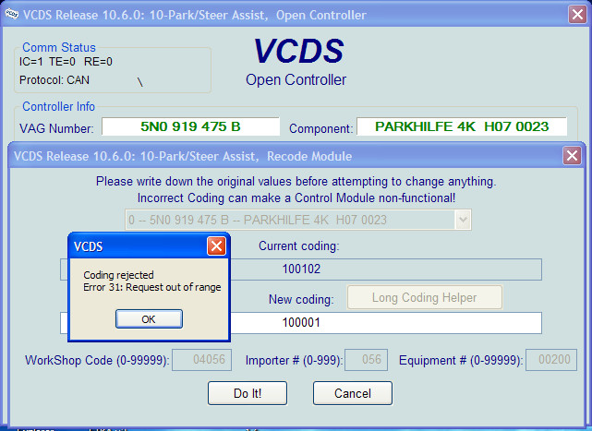Click the 'Please write down the original values' line
The width and height of the screenshot is (592, 431).
pos(296,182)
